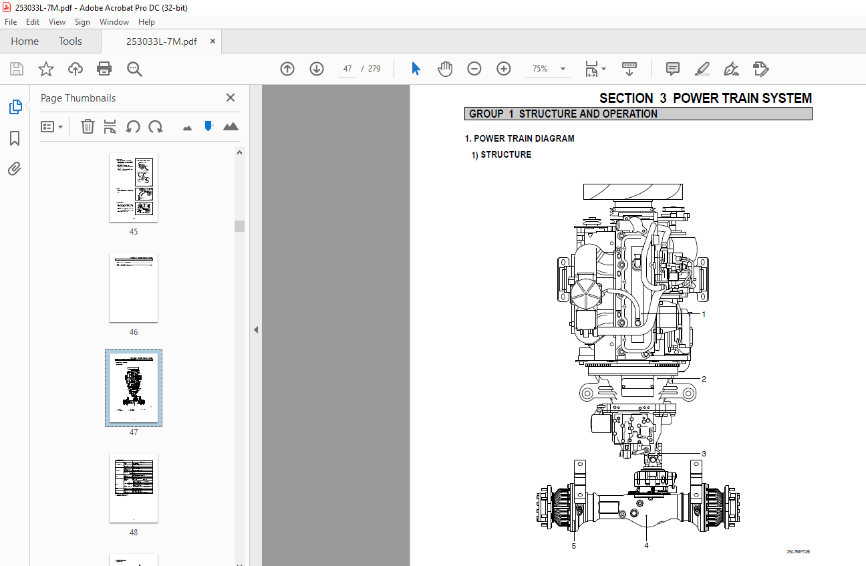Click the 'Page Thumbnails' panel title
The height and width of the screenshot is (566, 866).
(78, 98)
